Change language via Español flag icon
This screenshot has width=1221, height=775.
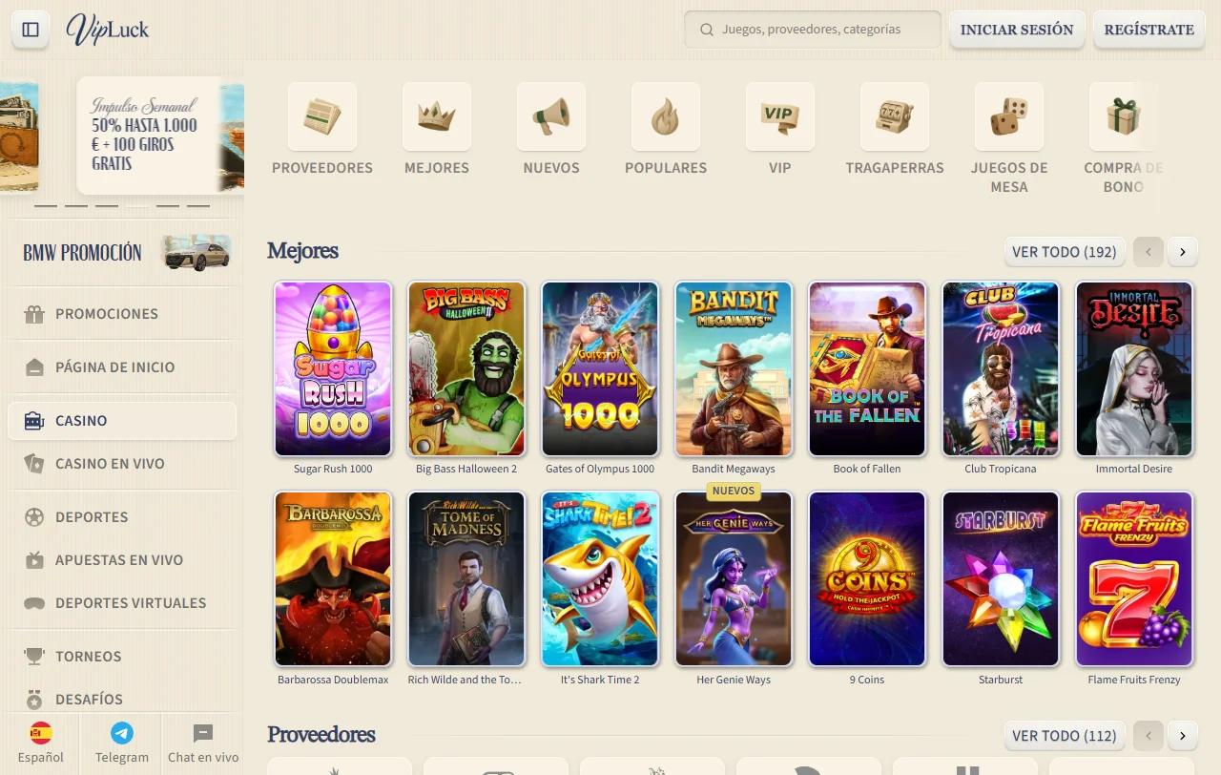click(41, 733)
